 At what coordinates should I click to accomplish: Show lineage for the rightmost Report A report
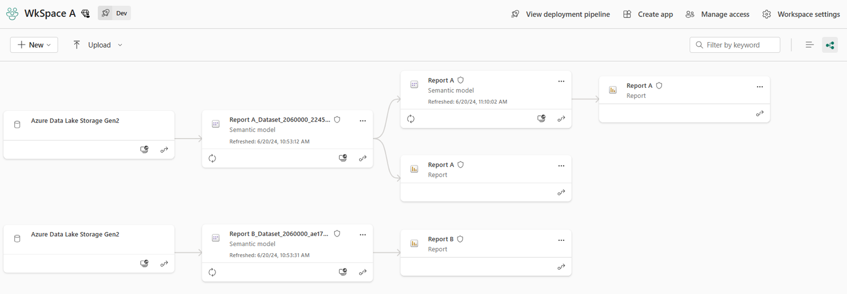point(760,114)
